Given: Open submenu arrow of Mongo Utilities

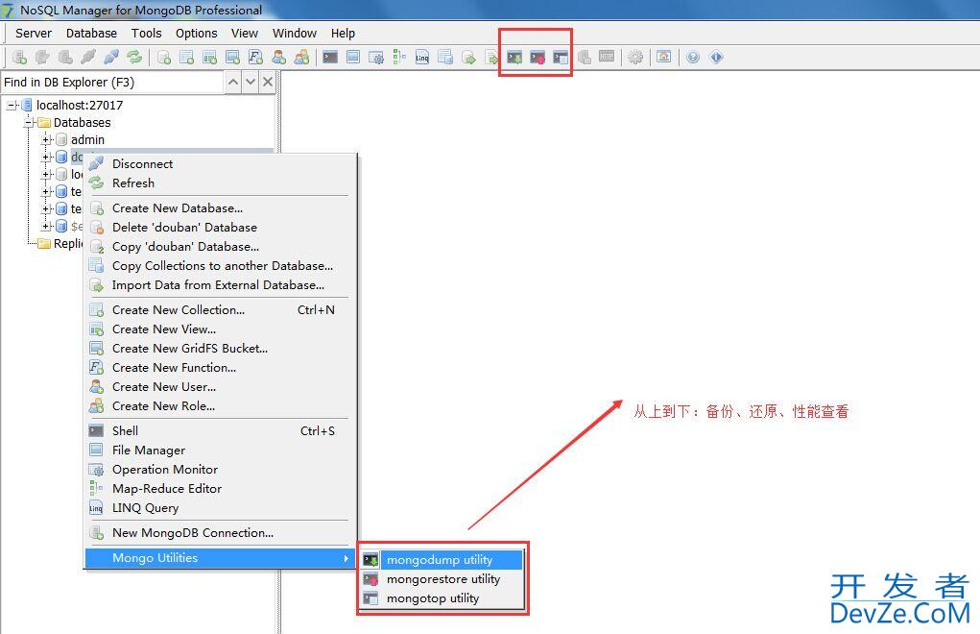Looking at the screenshot, I should [346, 558].
